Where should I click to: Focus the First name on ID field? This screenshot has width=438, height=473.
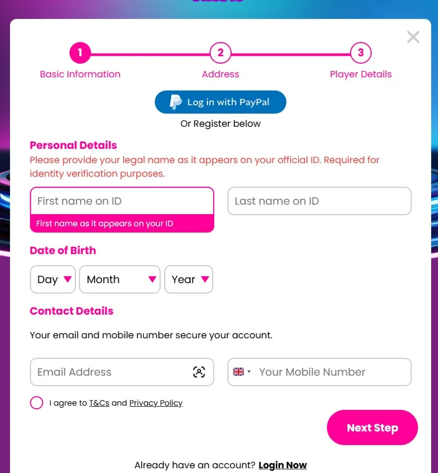(x=122, y=201)
